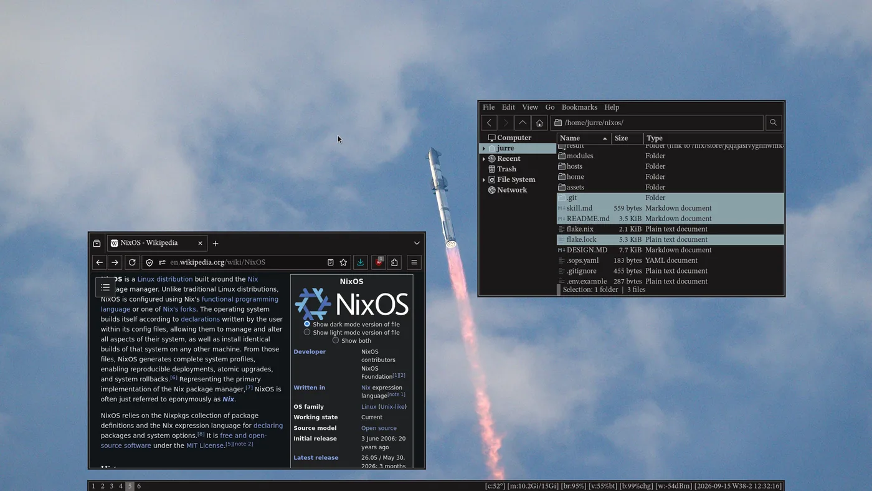This screenshot has width=872, height=491.
Task: Click the Network sidebar icon
Action: tap(492, 190)
